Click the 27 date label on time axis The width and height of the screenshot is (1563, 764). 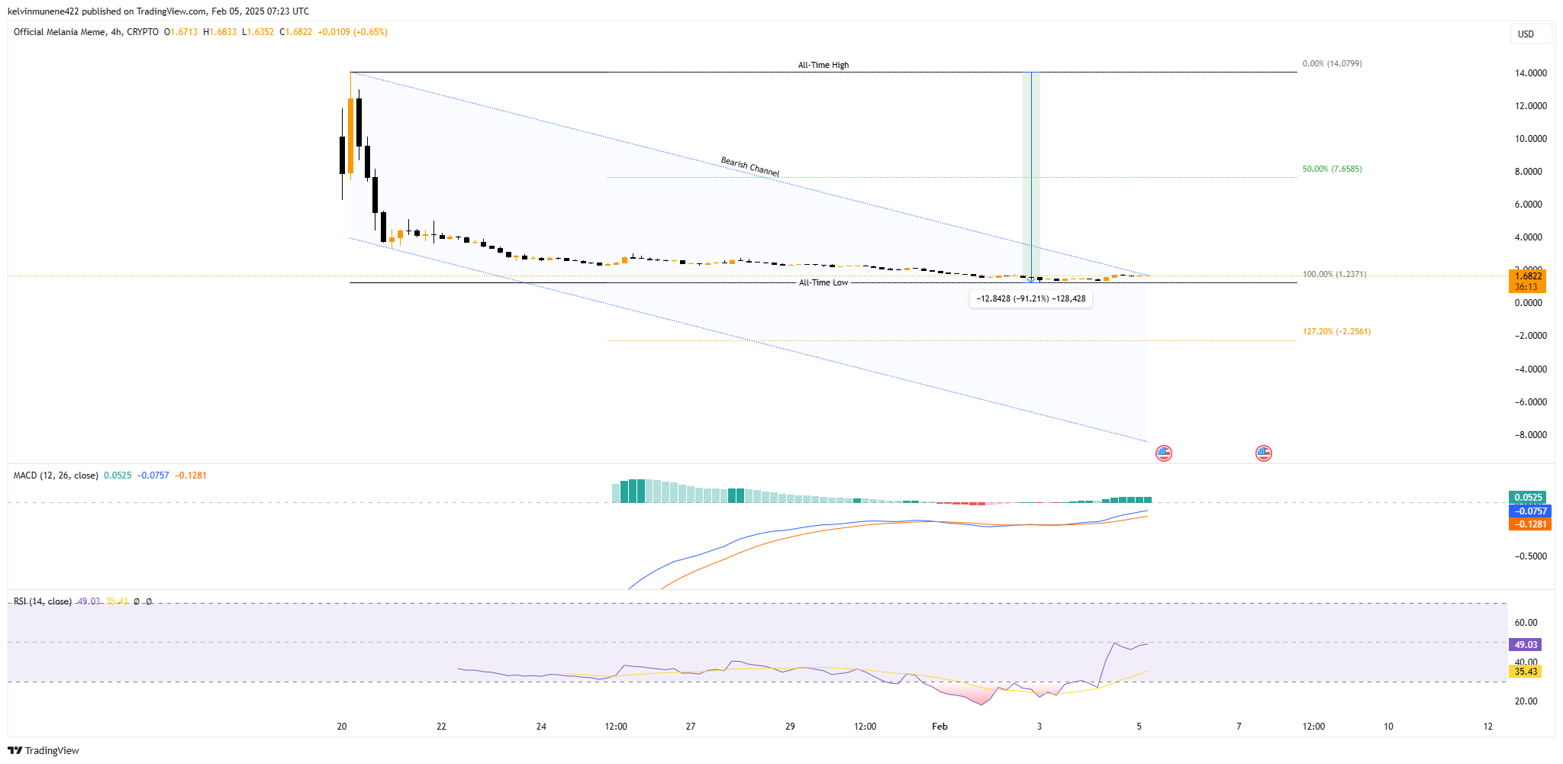click(691, 727)
